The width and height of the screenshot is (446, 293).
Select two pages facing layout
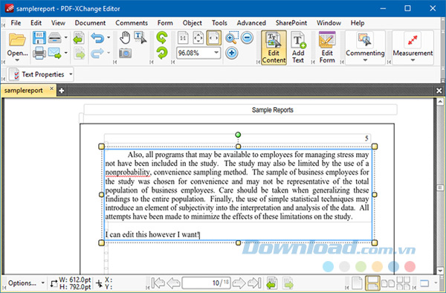tap(388, 283)
